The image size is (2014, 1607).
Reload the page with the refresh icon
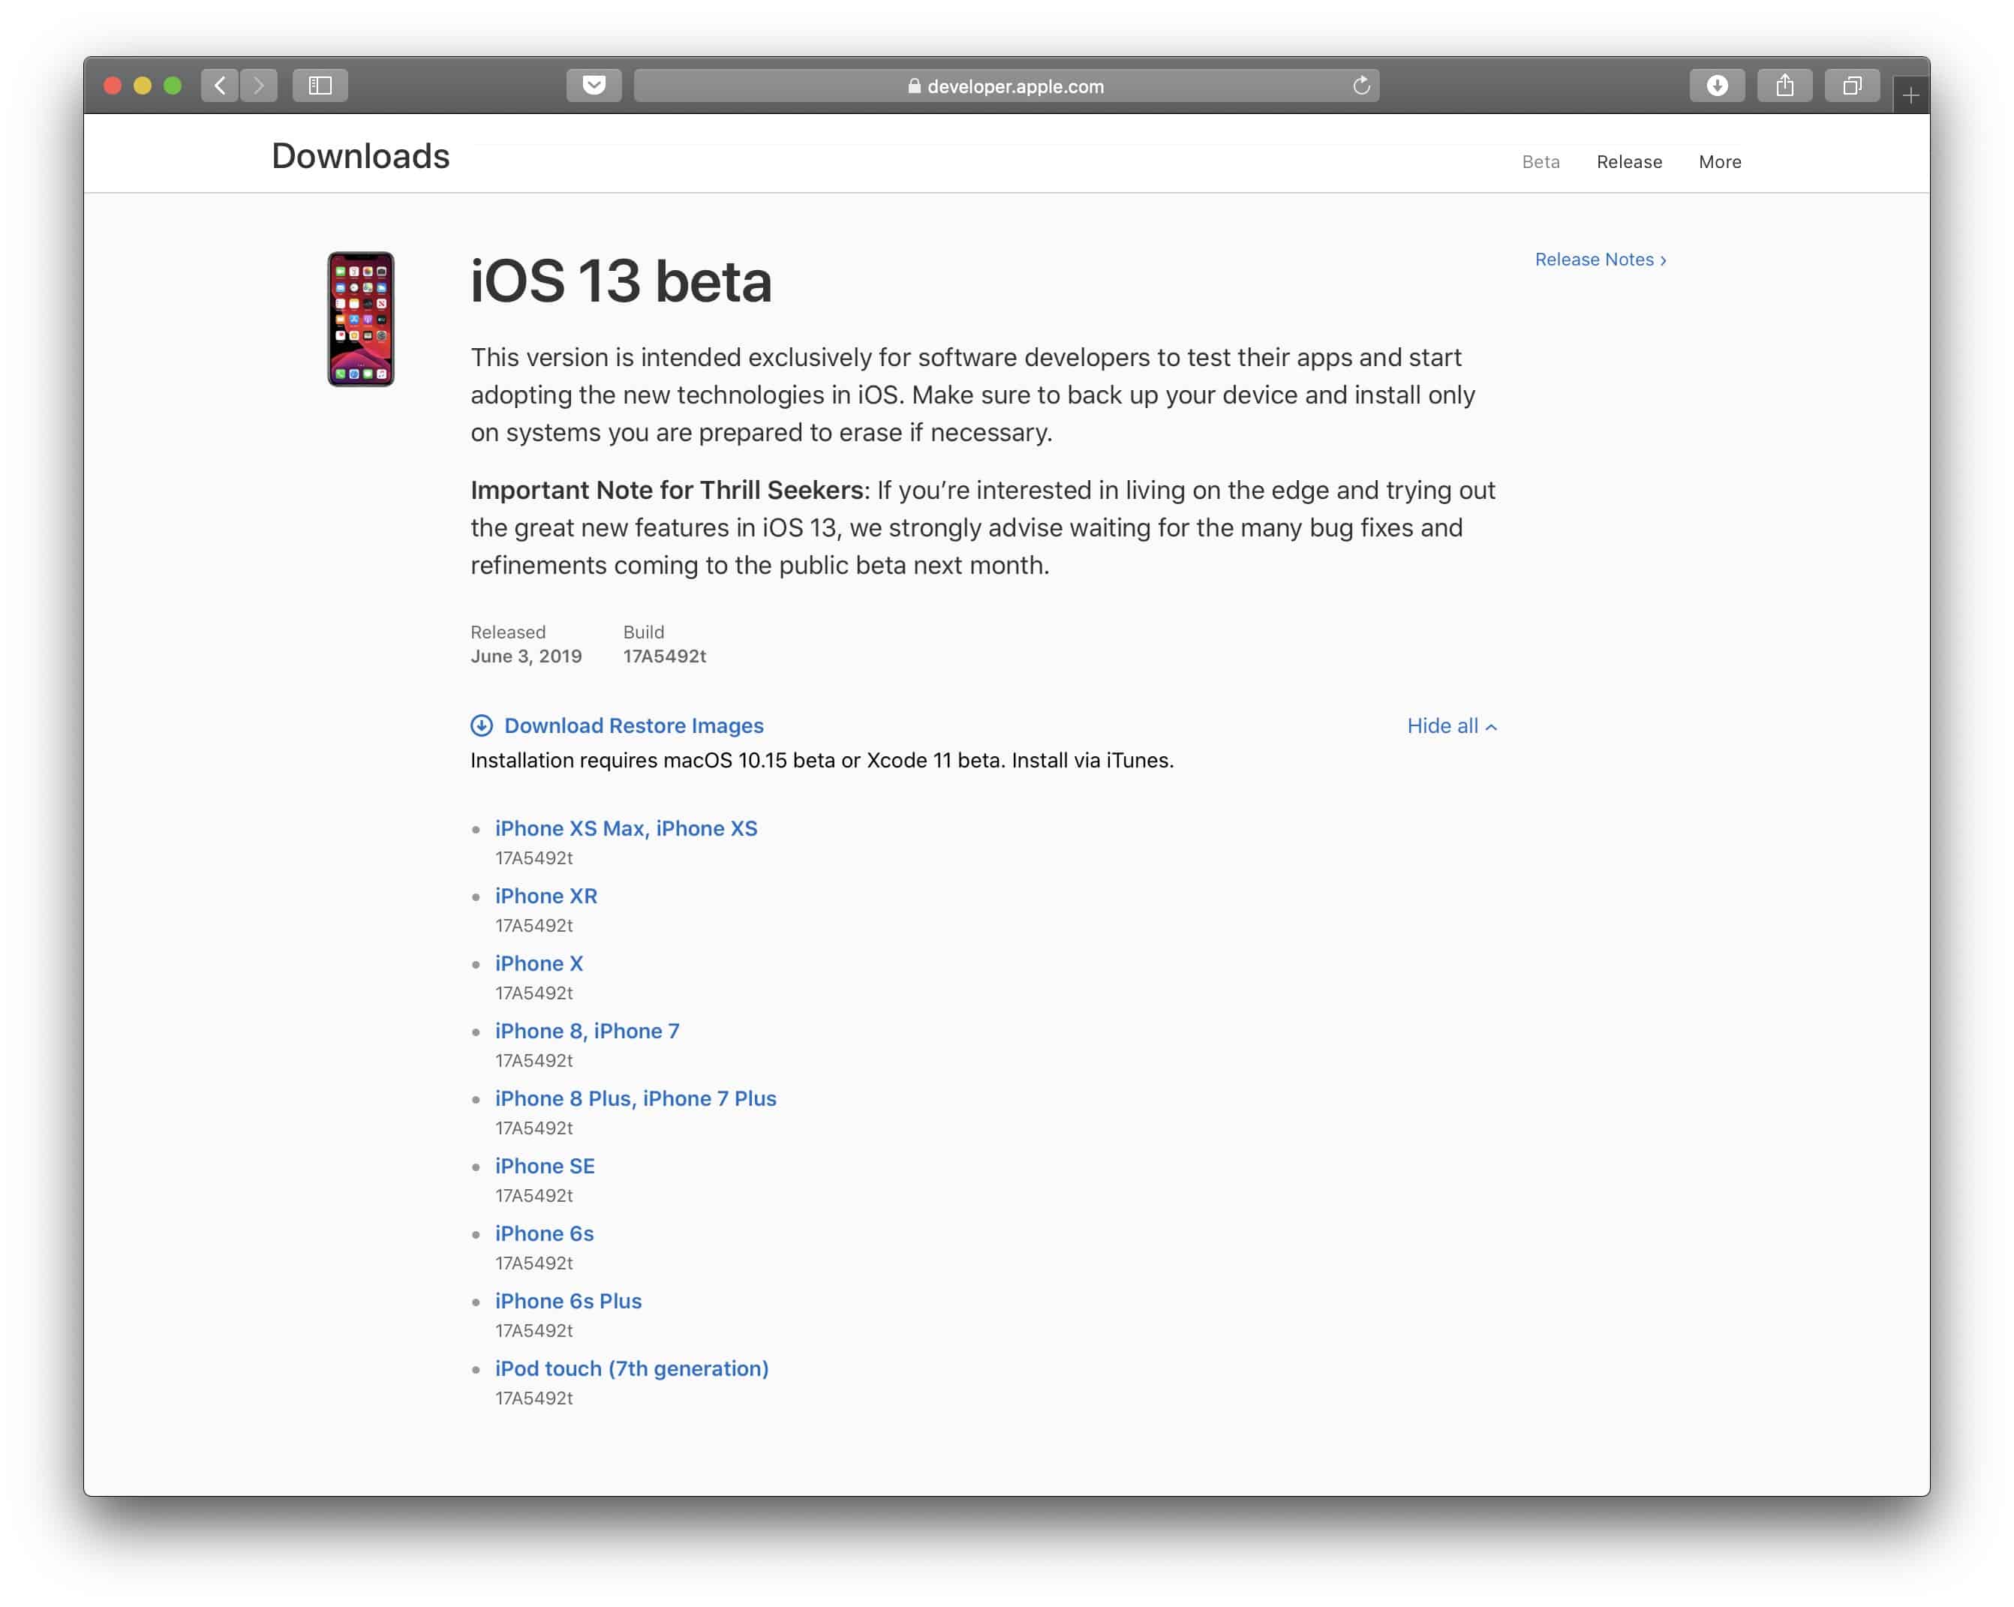tap(1361, 86)
